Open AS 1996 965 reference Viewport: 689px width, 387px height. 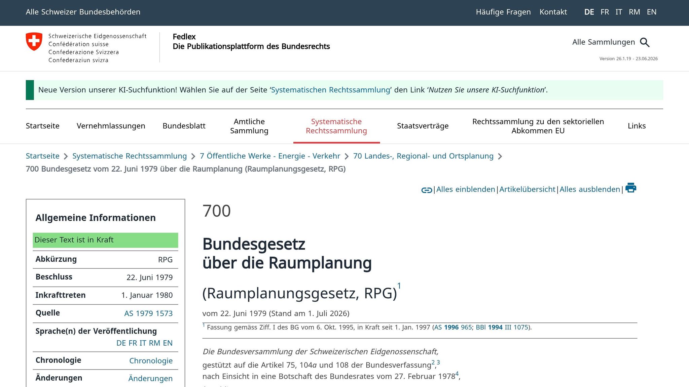coord(453,328)
